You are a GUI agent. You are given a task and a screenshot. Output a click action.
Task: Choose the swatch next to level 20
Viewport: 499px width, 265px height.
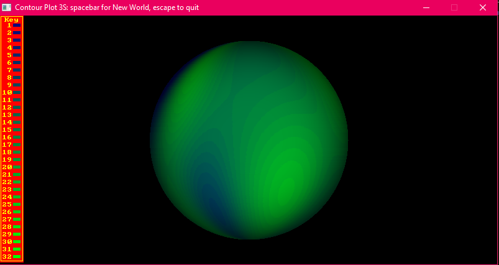pyautogui.click(x=17, y=167)
